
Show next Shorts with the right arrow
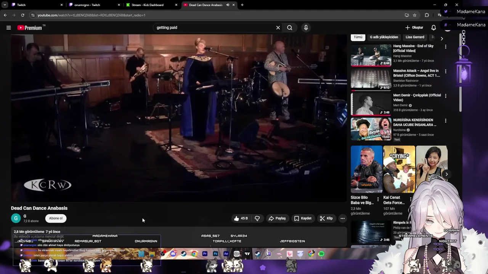click(446, 174)
